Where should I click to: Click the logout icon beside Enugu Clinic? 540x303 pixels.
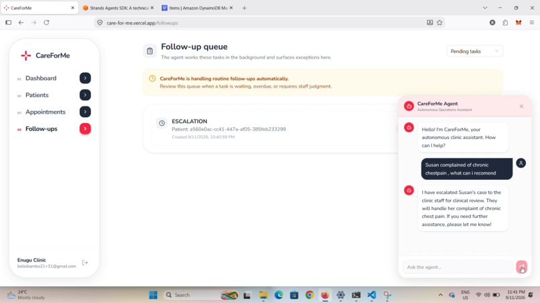click(85, 263)
